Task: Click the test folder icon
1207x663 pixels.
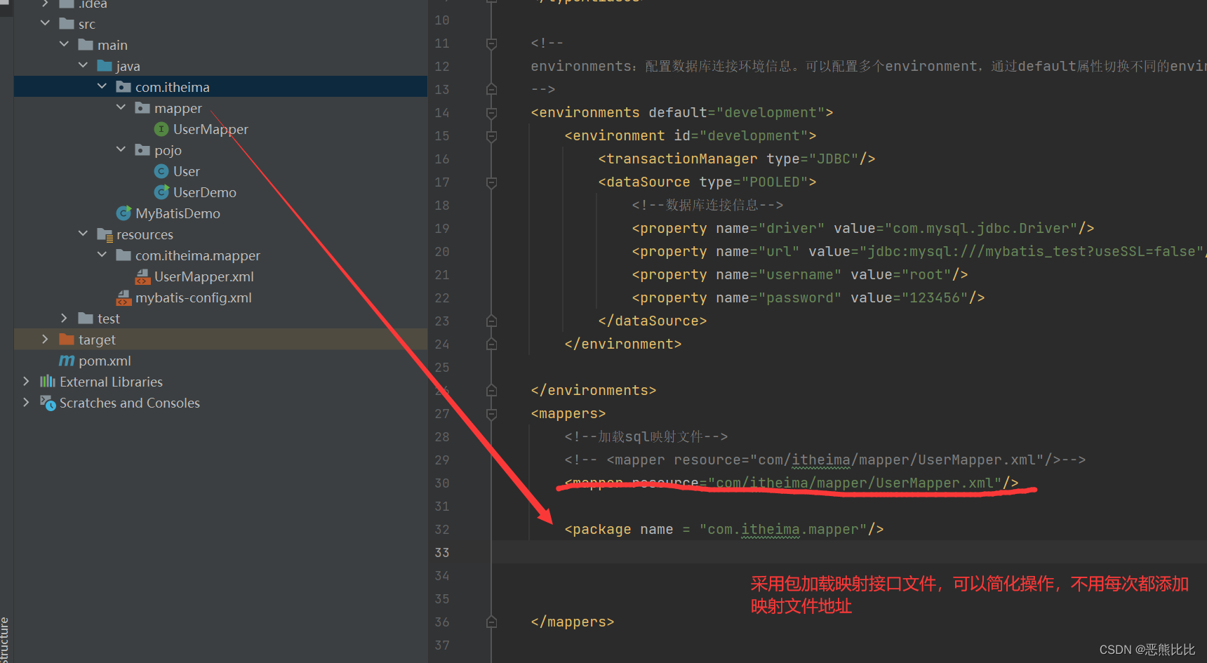Action: (86, 319)
